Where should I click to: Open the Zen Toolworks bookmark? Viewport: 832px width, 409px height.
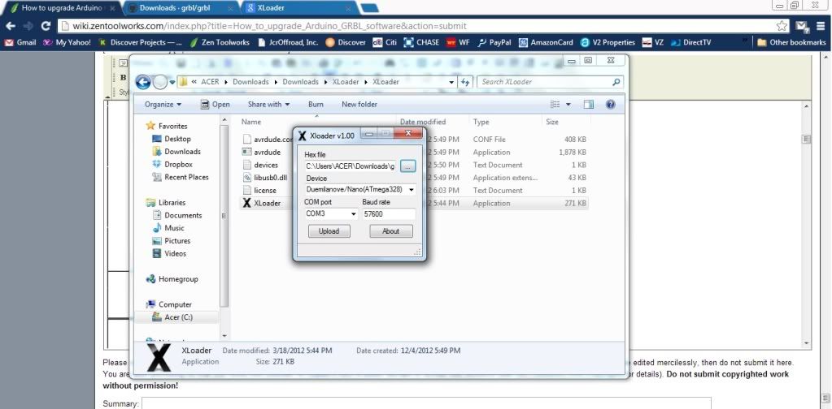coord(220,42)
